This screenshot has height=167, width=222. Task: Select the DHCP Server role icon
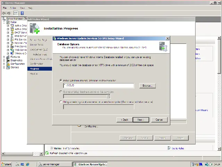tap(12, 32)
